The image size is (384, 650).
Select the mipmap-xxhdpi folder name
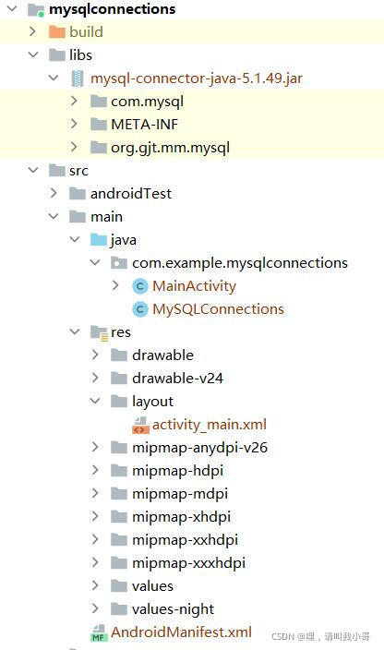coord(186,540)
